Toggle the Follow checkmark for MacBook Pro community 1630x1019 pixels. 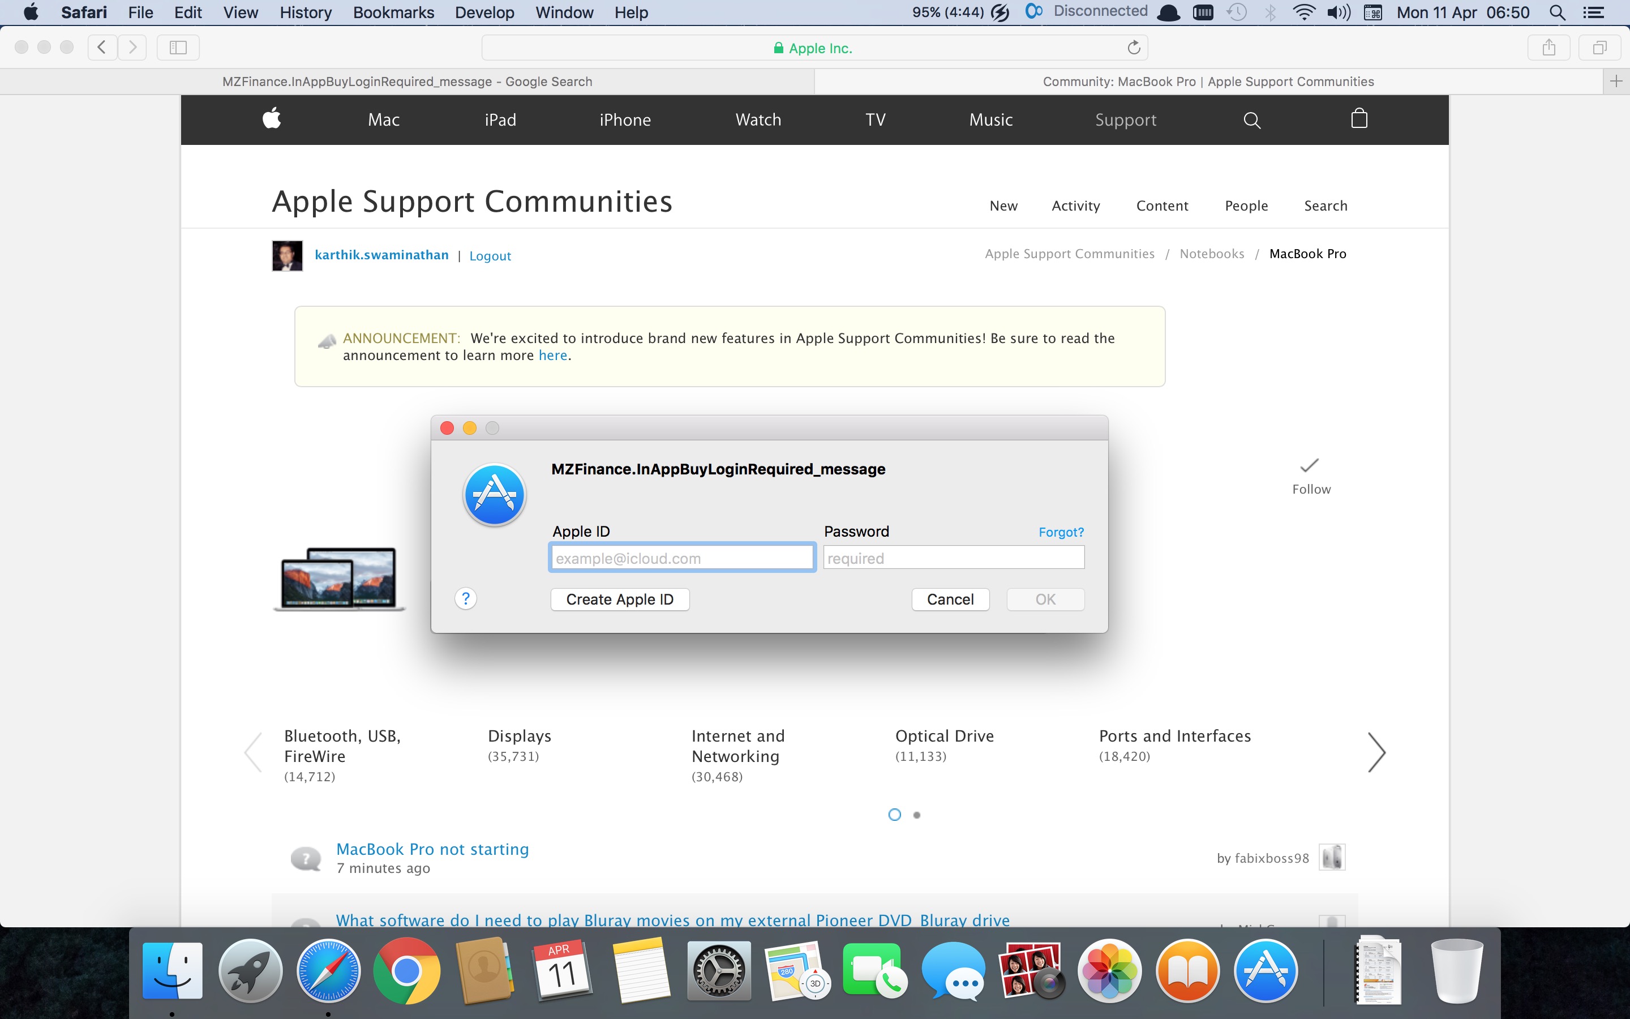(1310, 465)
